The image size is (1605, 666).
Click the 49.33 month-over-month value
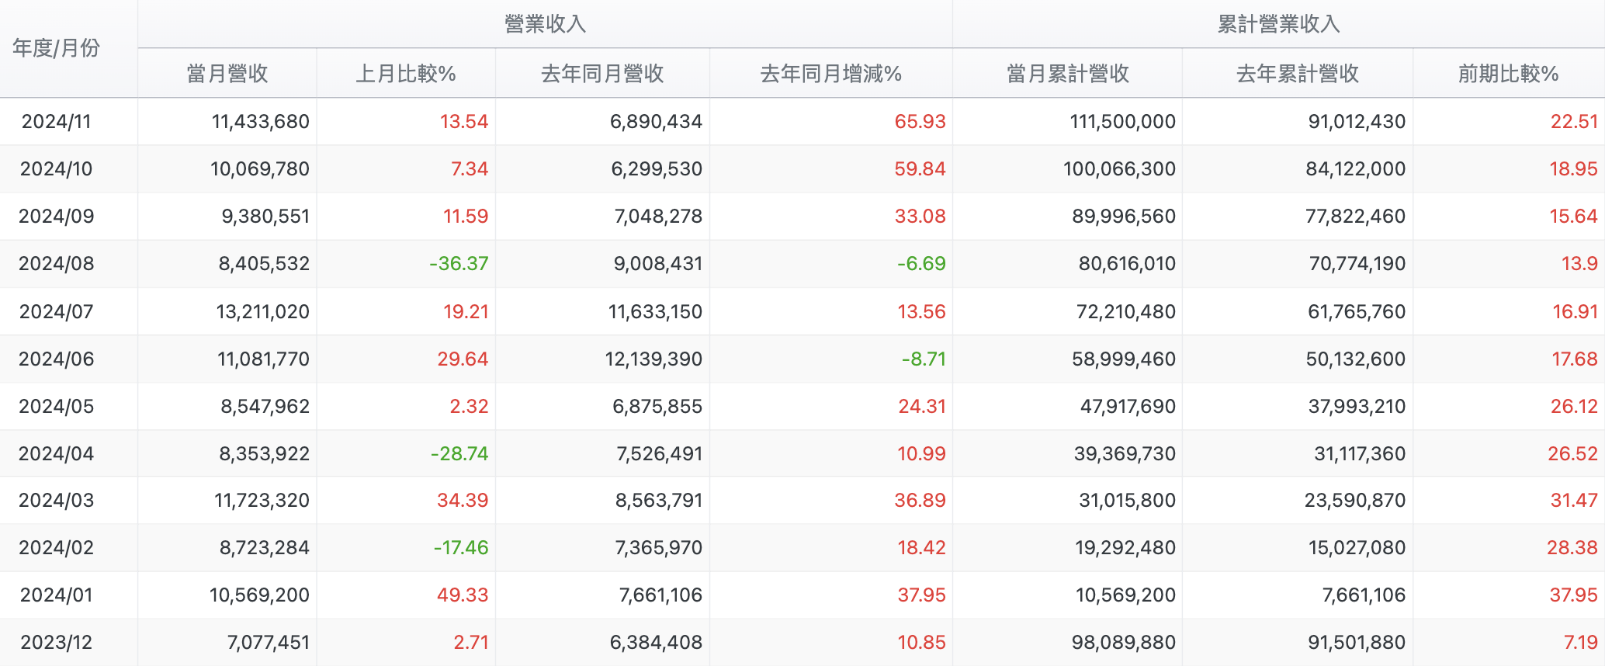pos(463,595)
